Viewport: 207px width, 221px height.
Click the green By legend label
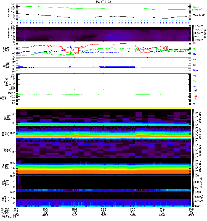click(x=195, y=49)
